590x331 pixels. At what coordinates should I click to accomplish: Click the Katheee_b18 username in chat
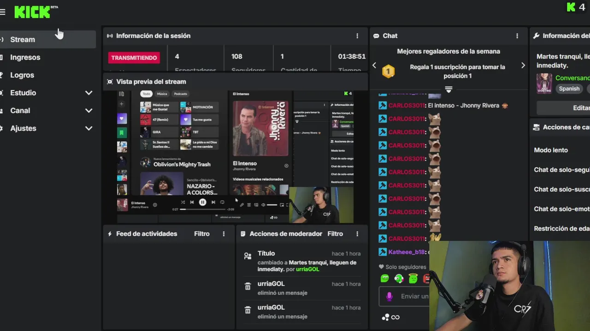[x=407, y=252]
